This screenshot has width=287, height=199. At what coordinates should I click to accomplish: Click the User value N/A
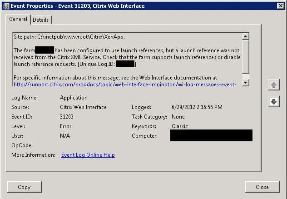click(x=65, y=136)
